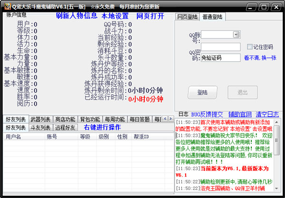The image size is (285, 198).
Task: Minimize the window
Action: (x=252, y=7)
